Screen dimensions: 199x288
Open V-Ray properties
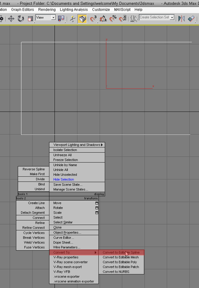click(74, 257)
